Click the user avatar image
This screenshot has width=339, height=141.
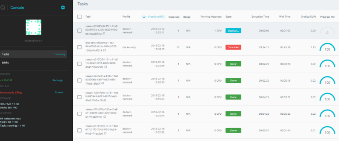click(x=34, y=27)
